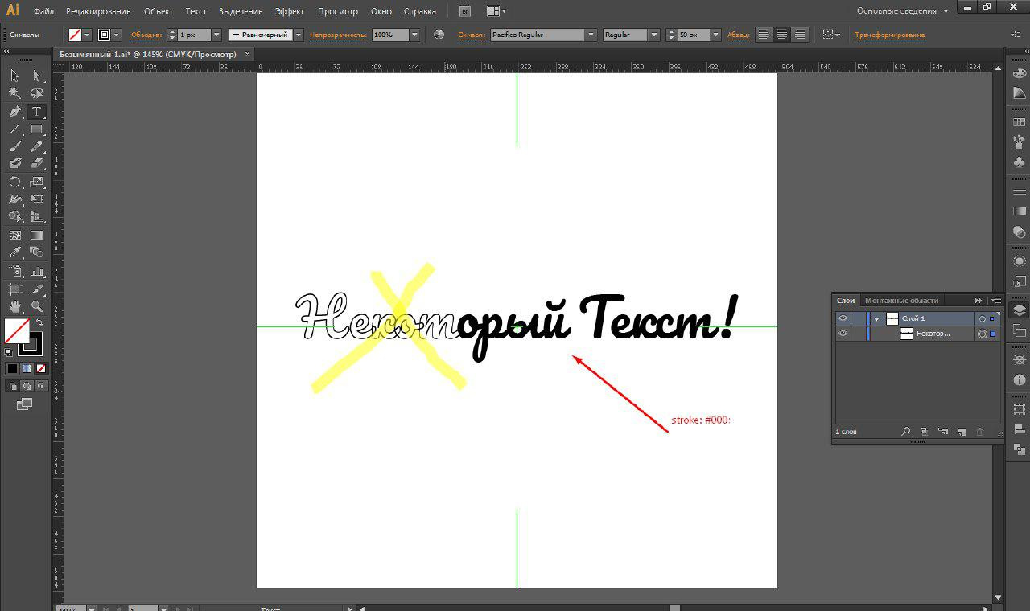Set Color fill mode below swatches
Viewport: 1030px width, 611px height.
(x=12, y=369)
